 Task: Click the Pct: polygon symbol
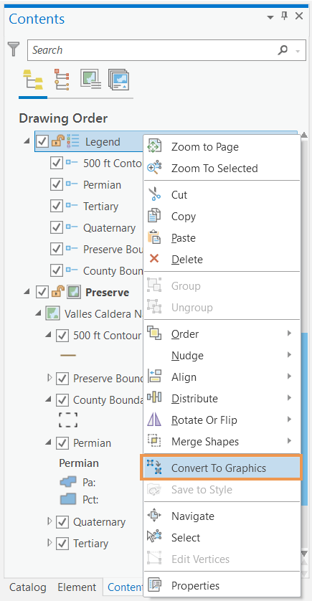(68, 499)
